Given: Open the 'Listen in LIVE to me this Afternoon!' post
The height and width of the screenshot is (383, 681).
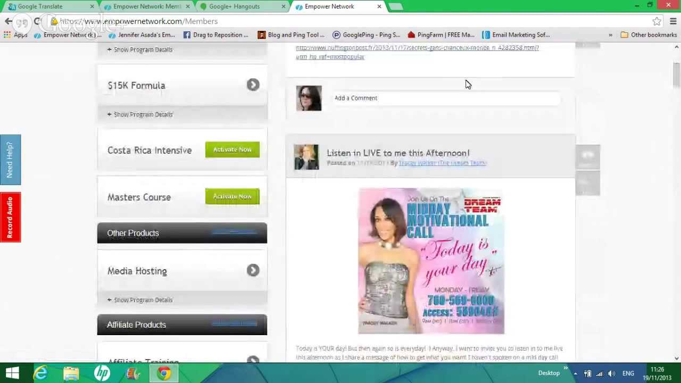Looking at the screenshot, I should [398, 153].
